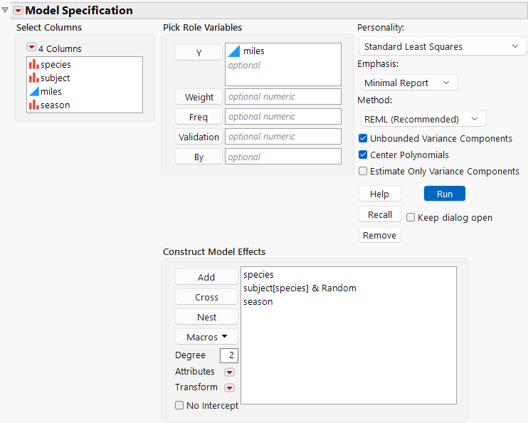528x423 pixels.
Task: Click the nominal icon beside season column
Action: pyautogui.click(x=33, y=105)
